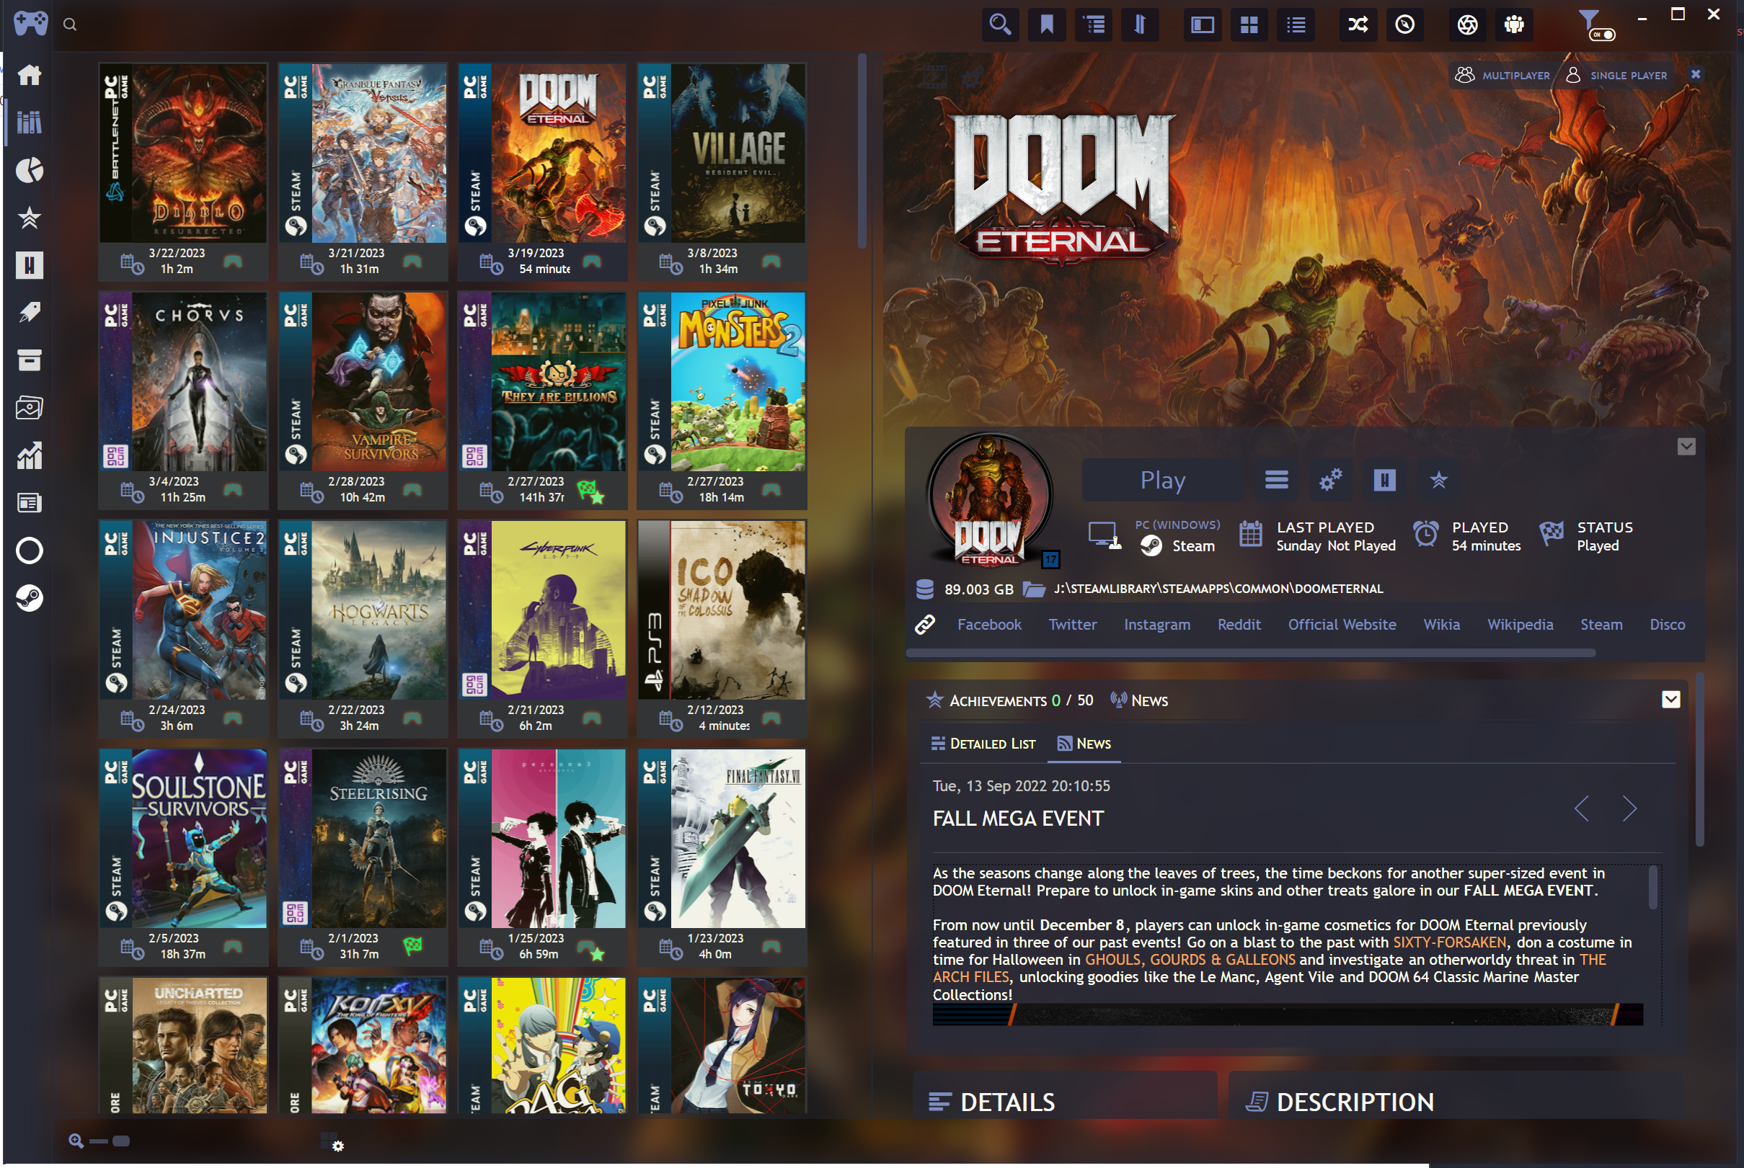Image resolution: width=1744 pixels, height=1168 pixels.
Task: Toggle the Multiplayer feature tag
Action: coord(1502,75)
